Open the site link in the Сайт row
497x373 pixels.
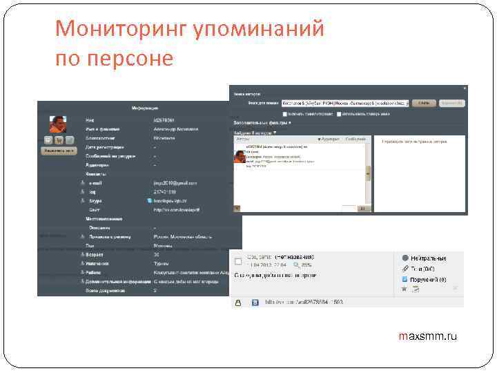[176, 210]
